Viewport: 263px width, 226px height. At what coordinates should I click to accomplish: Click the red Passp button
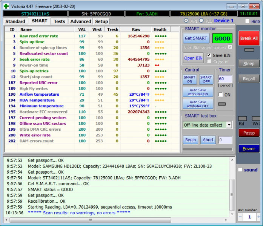point(248,133)
